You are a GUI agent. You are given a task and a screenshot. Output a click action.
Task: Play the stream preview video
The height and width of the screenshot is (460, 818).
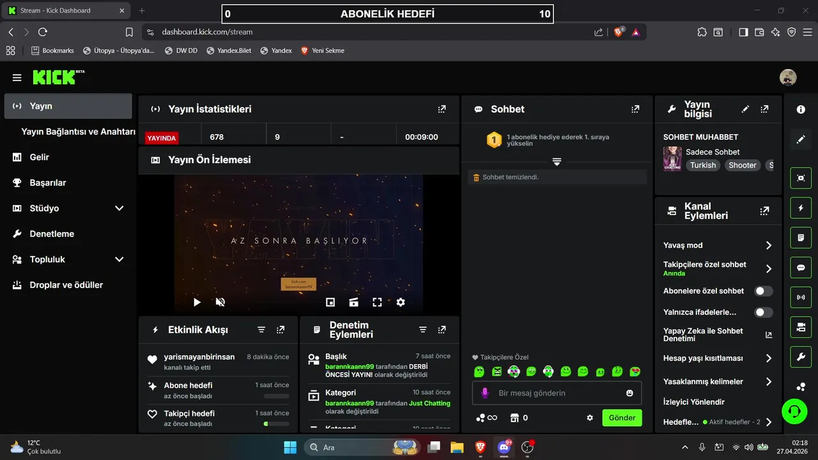coord(197,302)
